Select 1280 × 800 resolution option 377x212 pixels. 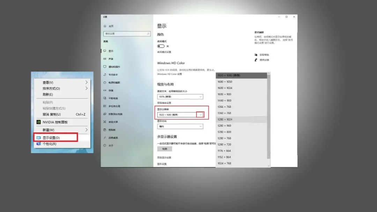click(242, 132)
